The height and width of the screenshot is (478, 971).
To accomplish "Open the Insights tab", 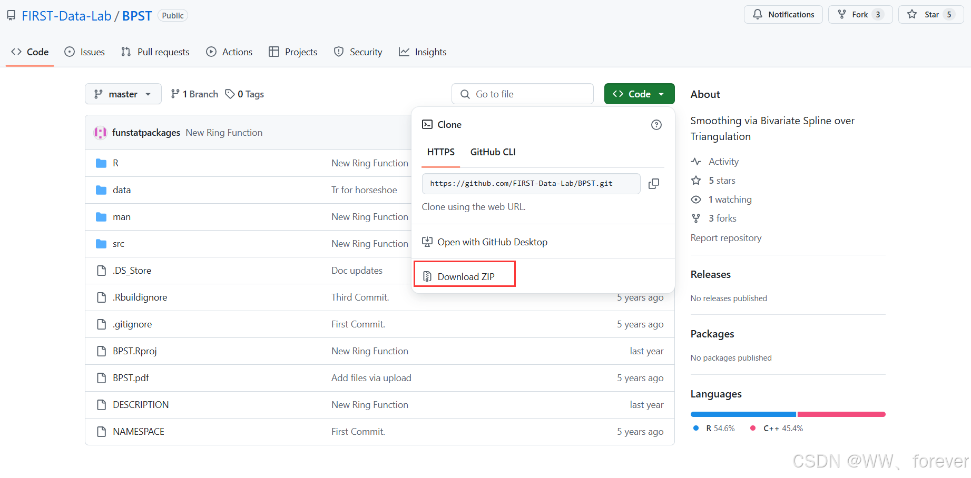I will tap(423, 52).
